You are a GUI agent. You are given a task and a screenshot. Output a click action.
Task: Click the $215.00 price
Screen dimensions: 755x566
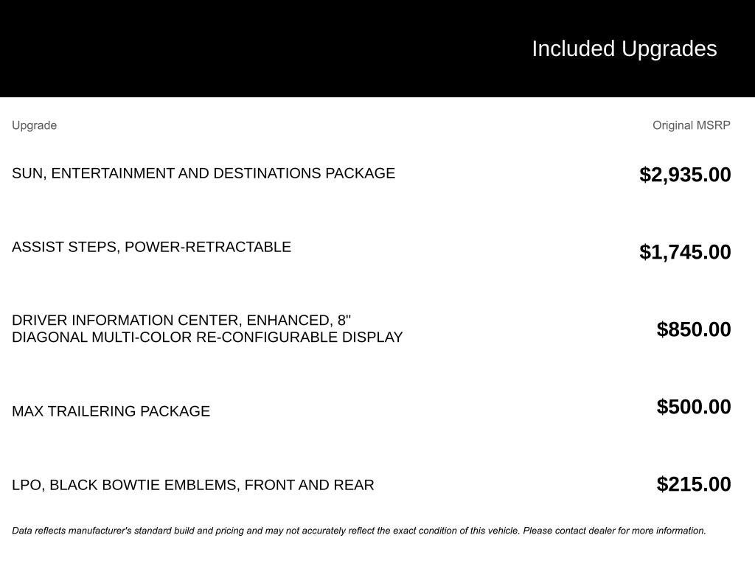694,484
